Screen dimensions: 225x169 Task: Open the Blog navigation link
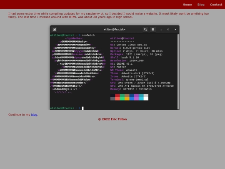[201, 5]
